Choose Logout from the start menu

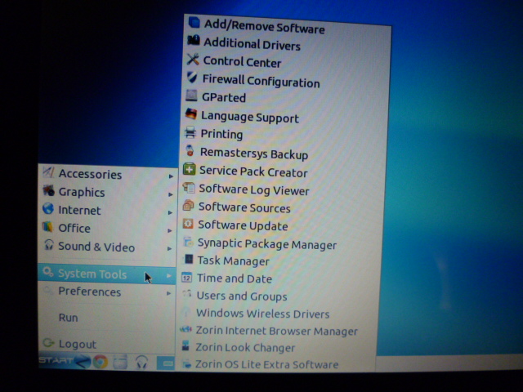pyautogui.click(x=106, y=343)
